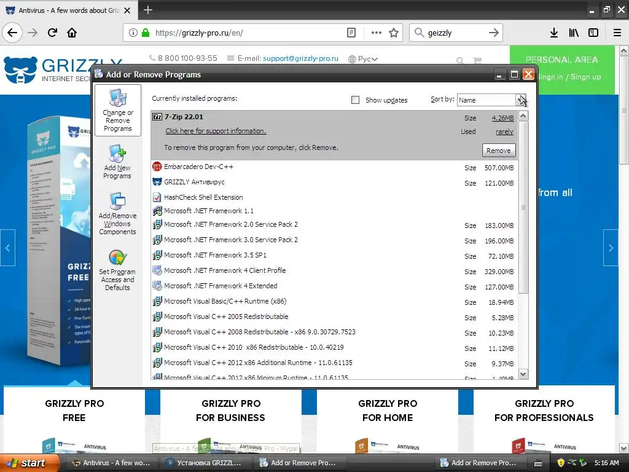This screenshot has width=629, height=472.
Task: Open Add/Remove Windows Components
Action: pyautogui.click(x=117, y=214)
